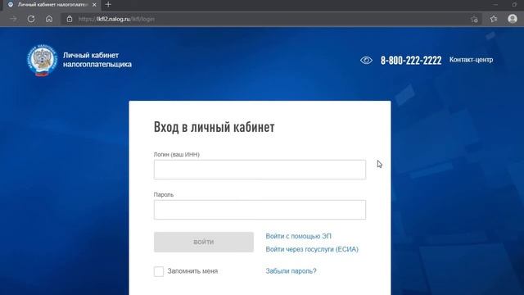Open browser profile avatar icon
Image resolution: width=524 pixels, height=295 pixels.
[513, 19]
